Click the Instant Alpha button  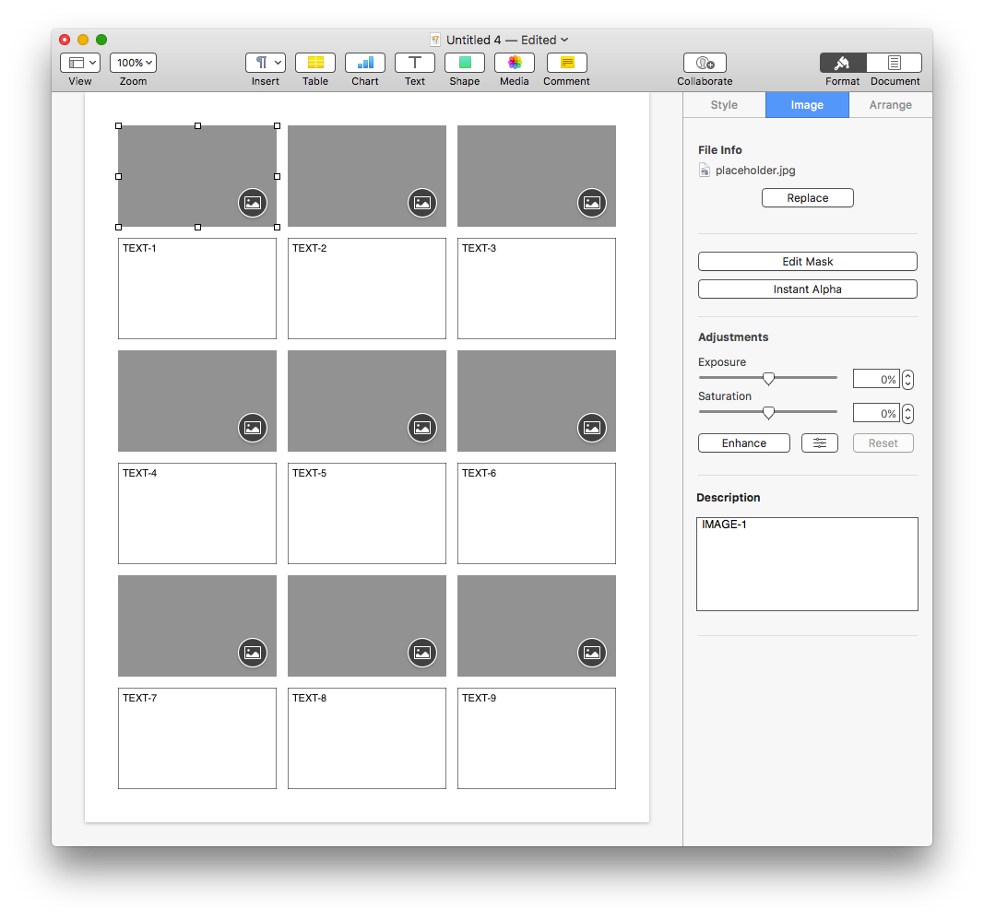[x=808, y=289]
